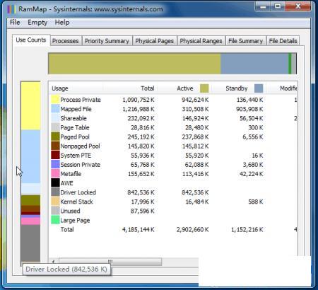Open the Help menu

(x=62, y=23)
